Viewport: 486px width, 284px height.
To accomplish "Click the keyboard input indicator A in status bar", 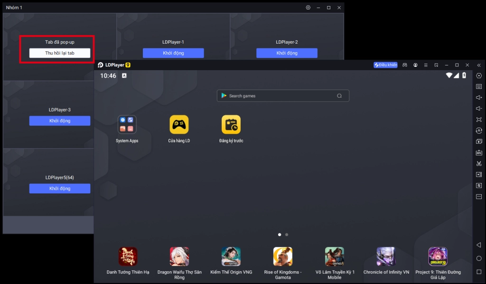I will [124, 75].
